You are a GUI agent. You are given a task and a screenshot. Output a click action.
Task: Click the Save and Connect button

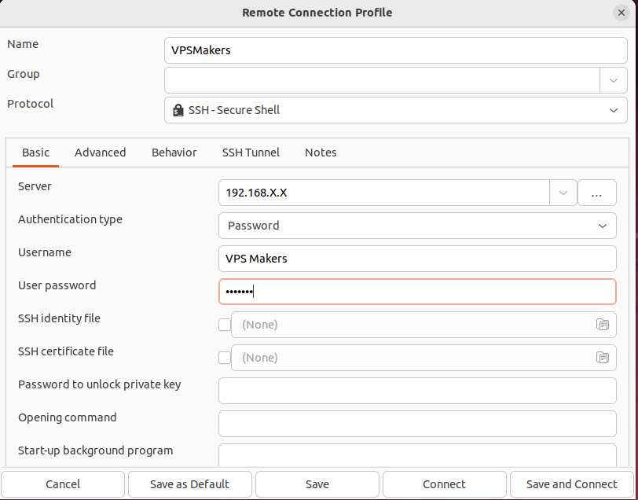point(572,484)
